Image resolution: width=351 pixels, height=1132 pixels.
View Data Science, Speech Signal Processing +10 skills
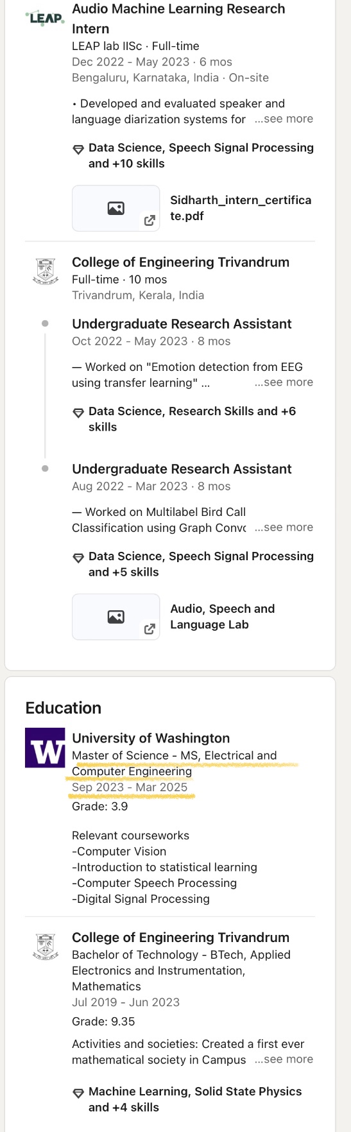point(201,155)
